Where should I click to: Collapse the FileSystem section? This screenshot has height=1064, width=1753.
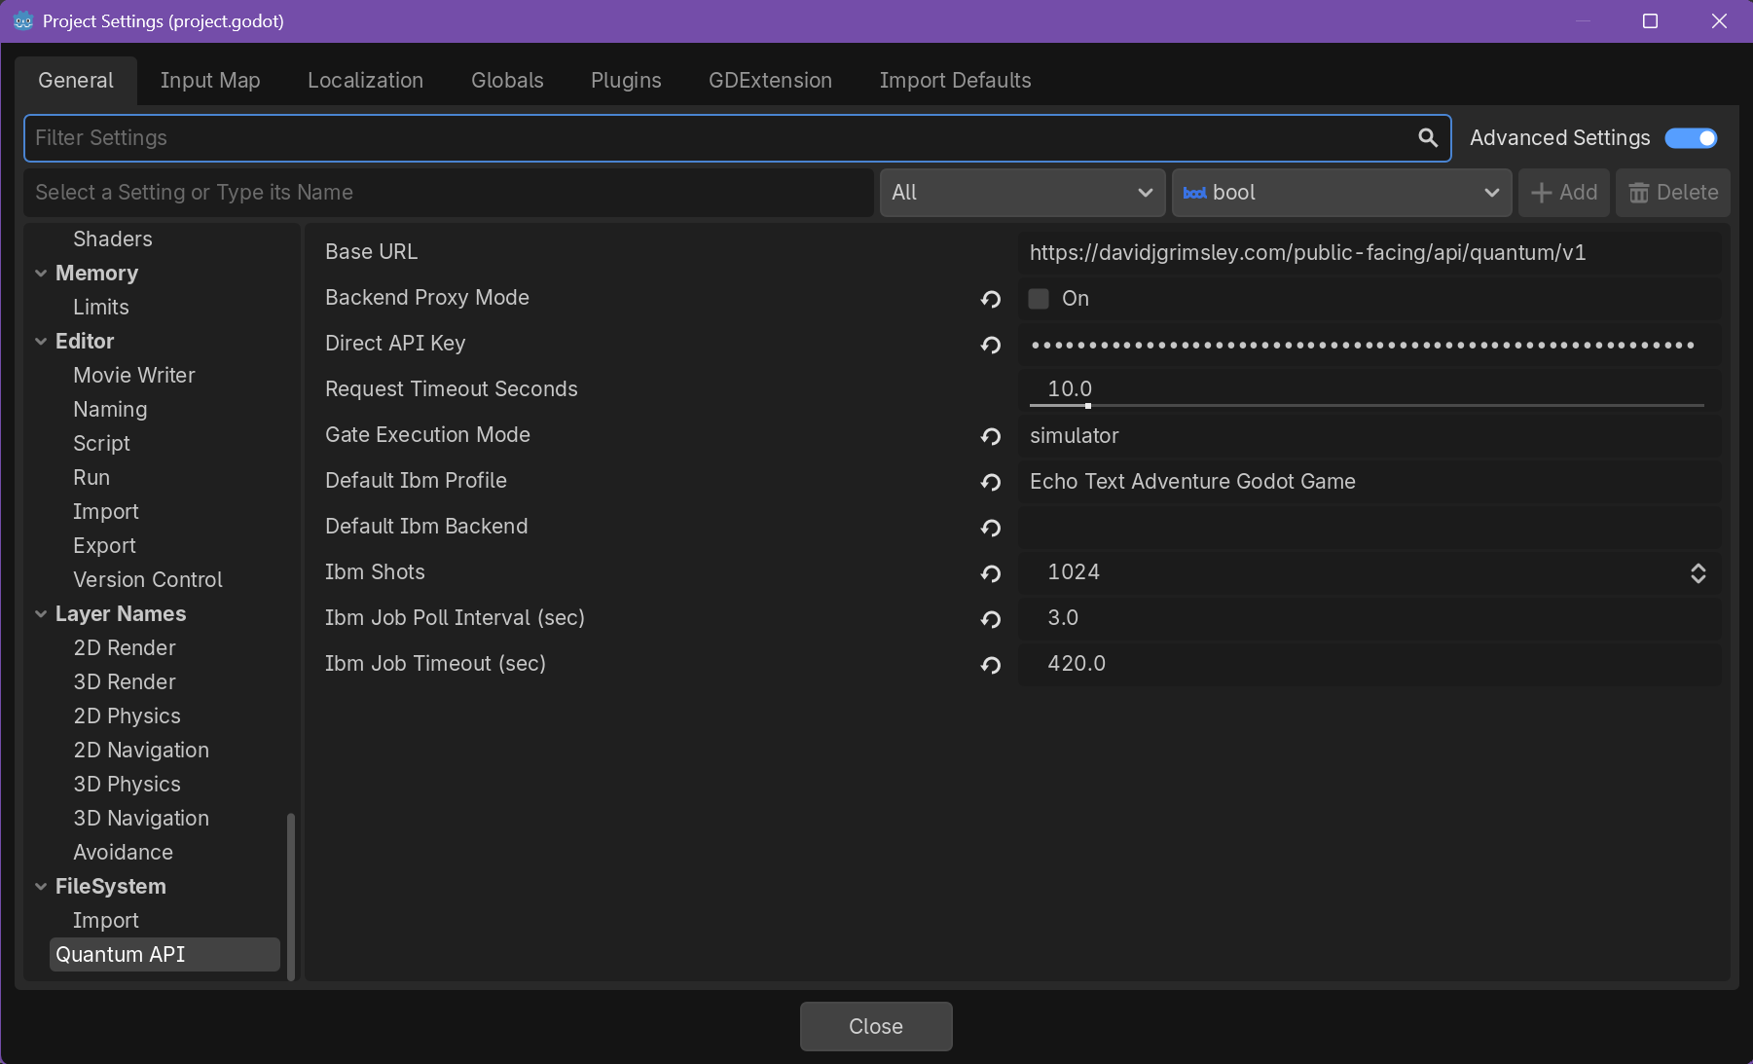click(41, 887)
